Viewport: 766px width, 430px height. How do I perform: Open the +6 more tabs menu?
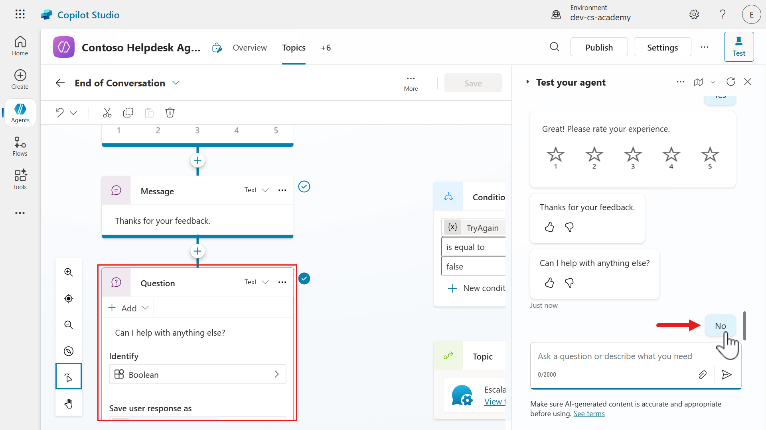tap(326, 48)
